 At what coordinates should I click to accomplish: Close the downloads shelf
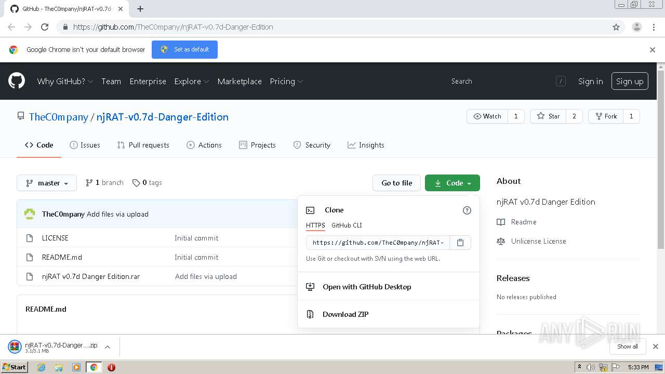[656, 346]
